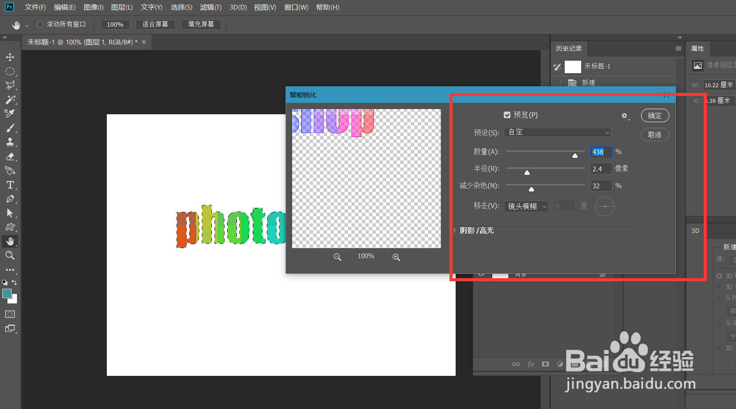Image resolution: width=736 pixels, height=409 pixels.
Task: Confirm with the 确定 button
Action: click(x=655, y=116)
